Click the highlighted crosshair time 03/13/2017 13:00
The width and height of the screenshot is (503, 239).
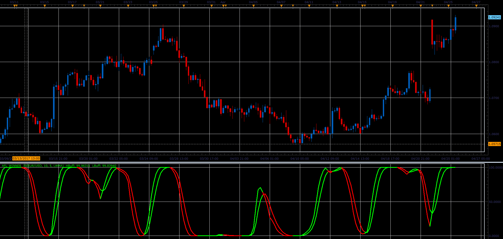(26, 158)
